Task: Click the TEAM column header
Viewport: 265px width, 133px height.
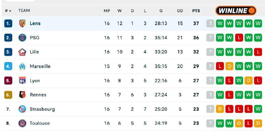Action: [x=24, y=11]
